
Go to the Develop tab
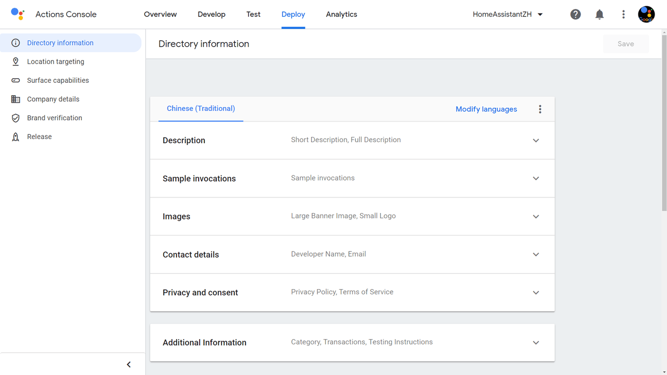[x=212, y=15]
